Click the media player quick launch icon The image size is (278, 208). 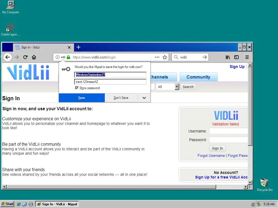pos(31,204)
